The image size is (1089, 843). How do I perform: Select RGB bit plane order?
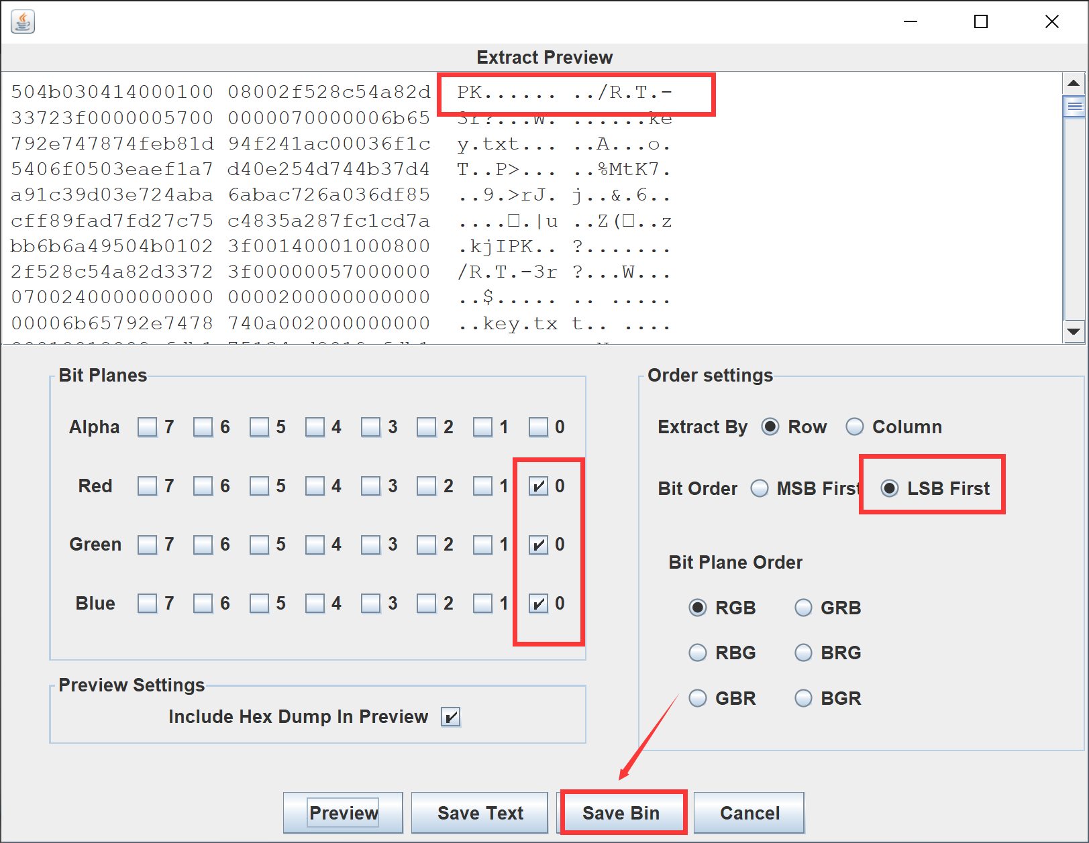coord(698,608)
